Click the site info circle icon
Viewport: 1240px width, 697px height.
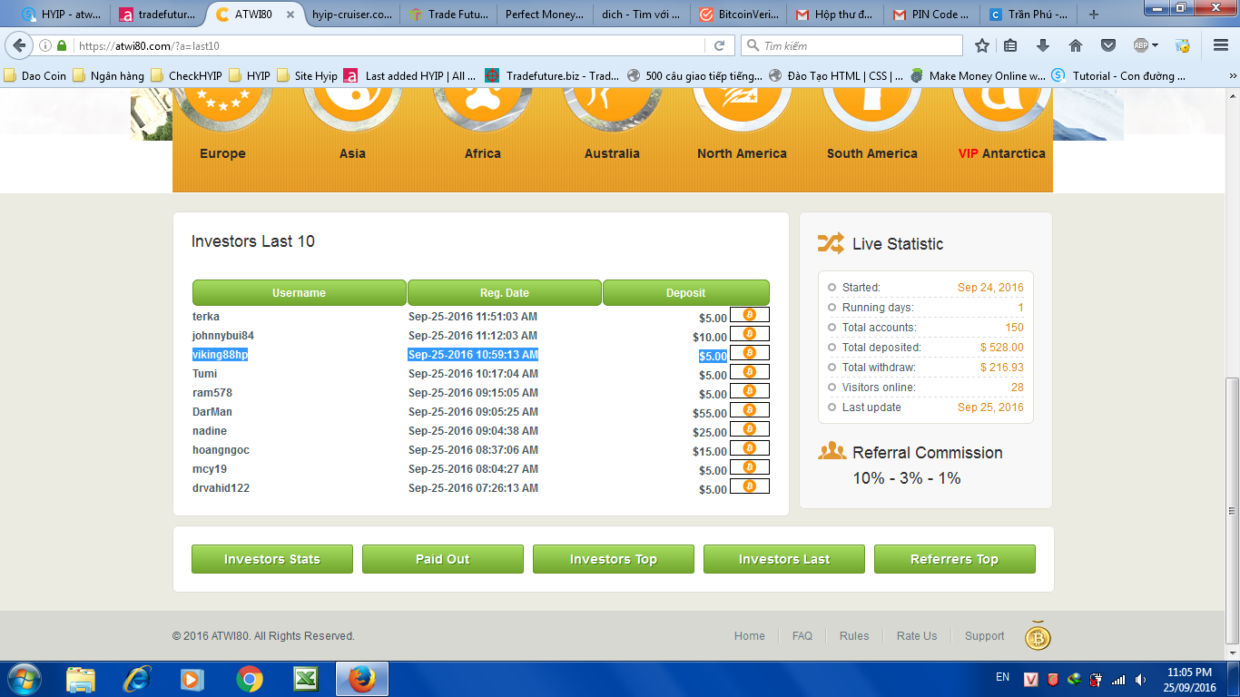[x=45, y=45]
